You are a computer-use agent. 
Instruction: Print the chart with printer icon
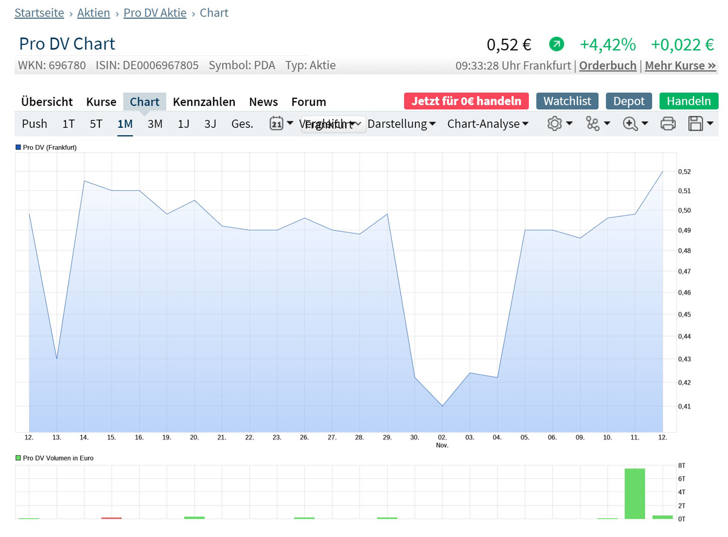pyautogui.click(x=668, y=124)
